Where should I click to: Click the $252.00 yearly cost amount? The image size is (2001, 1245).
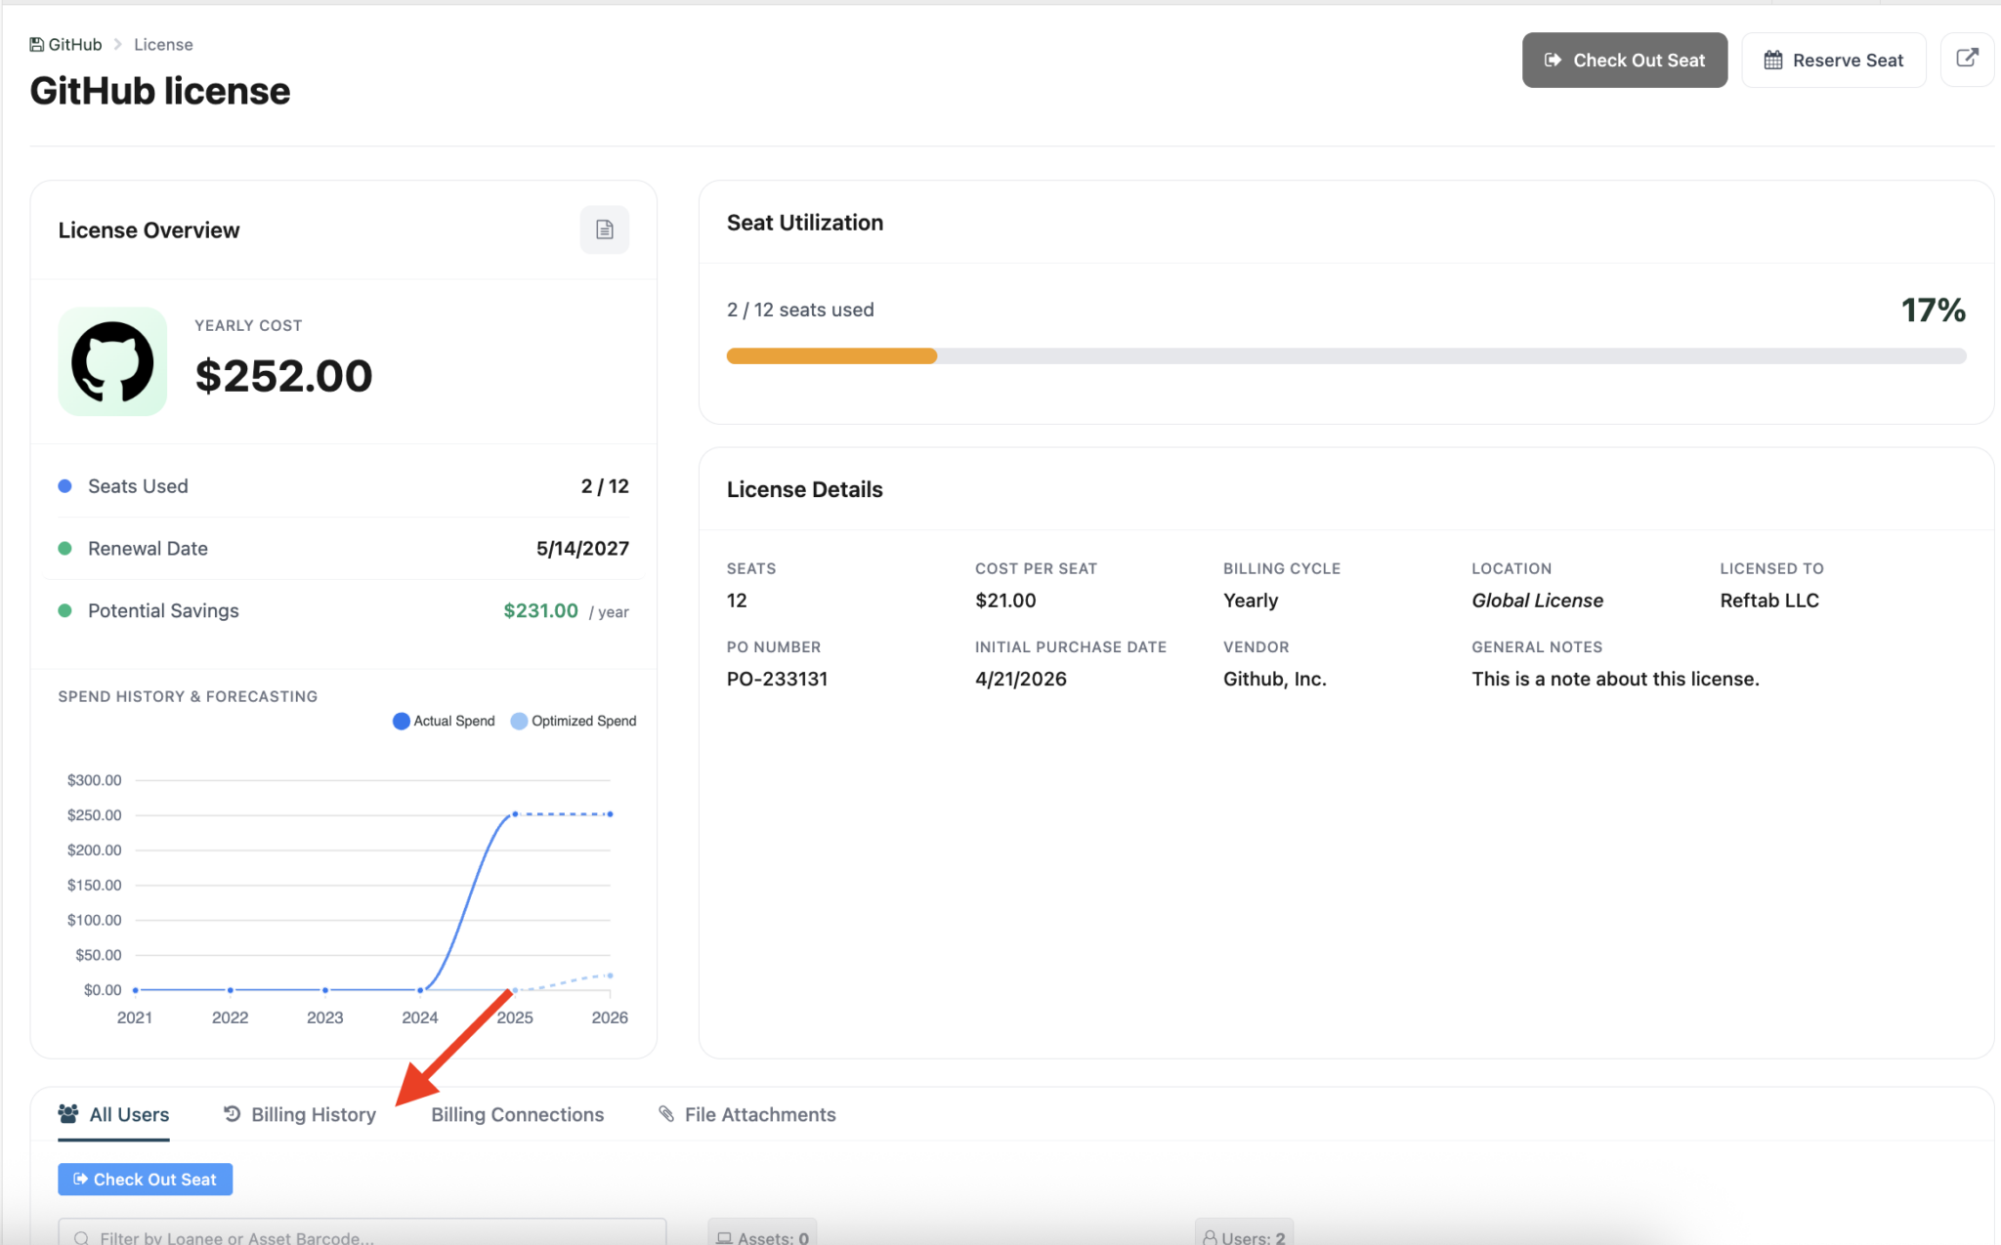pos(283,376)
